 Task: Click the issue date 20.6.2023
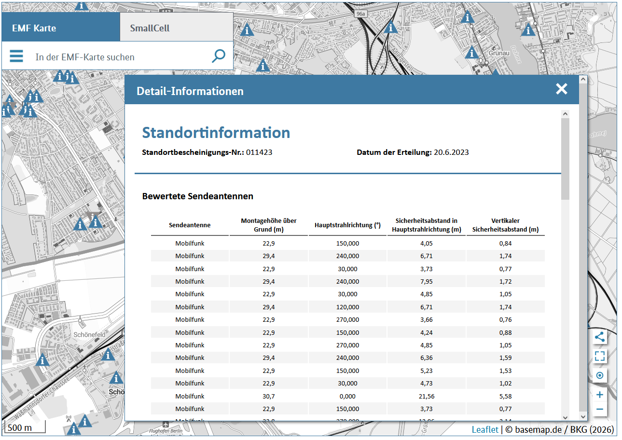451,152
